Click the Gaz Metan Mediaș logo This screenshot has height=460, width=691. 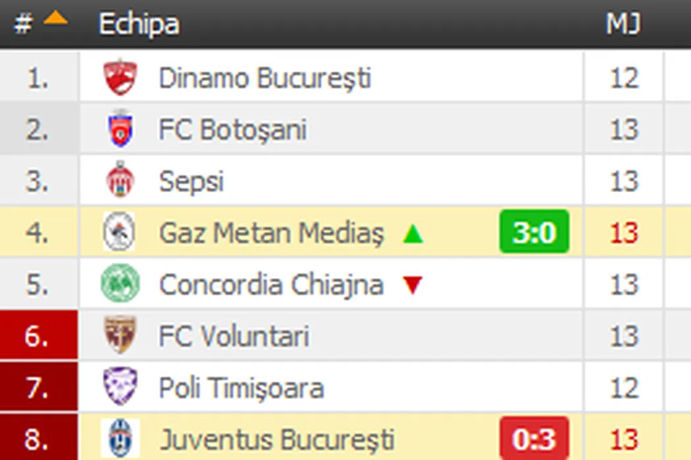point(120,232)
